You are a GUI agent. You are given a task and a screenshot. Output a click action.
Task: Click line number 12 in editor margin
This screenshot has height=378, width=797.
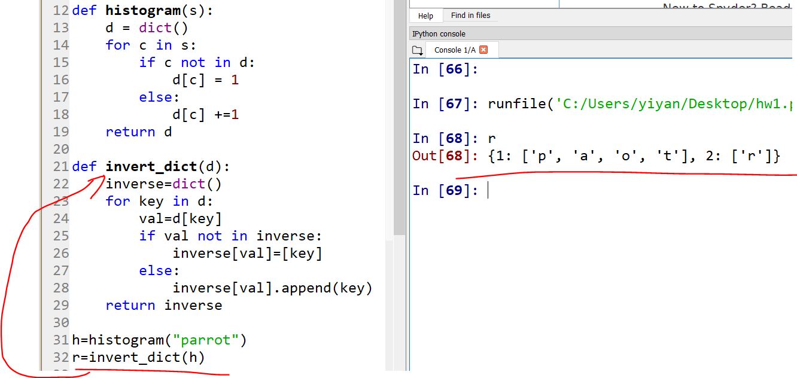click(60, 10)
